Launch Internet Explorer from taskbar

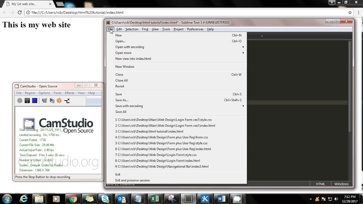(23, 199)
